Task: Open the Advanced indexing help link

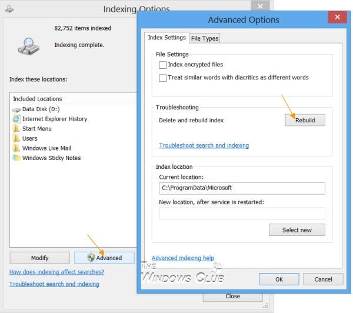Action: pos(183,258)
